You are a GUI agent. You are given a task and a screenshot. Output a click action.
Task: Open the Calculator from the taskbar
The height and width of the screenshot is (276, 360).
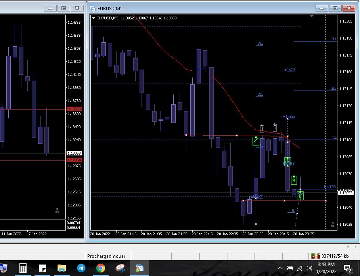click(23, 268)
